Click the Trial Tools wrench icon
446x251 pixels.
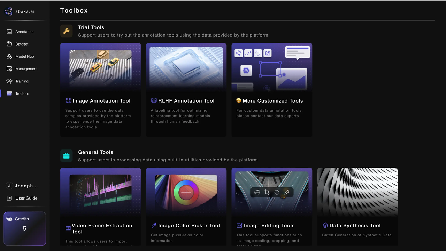coord(66,31)
